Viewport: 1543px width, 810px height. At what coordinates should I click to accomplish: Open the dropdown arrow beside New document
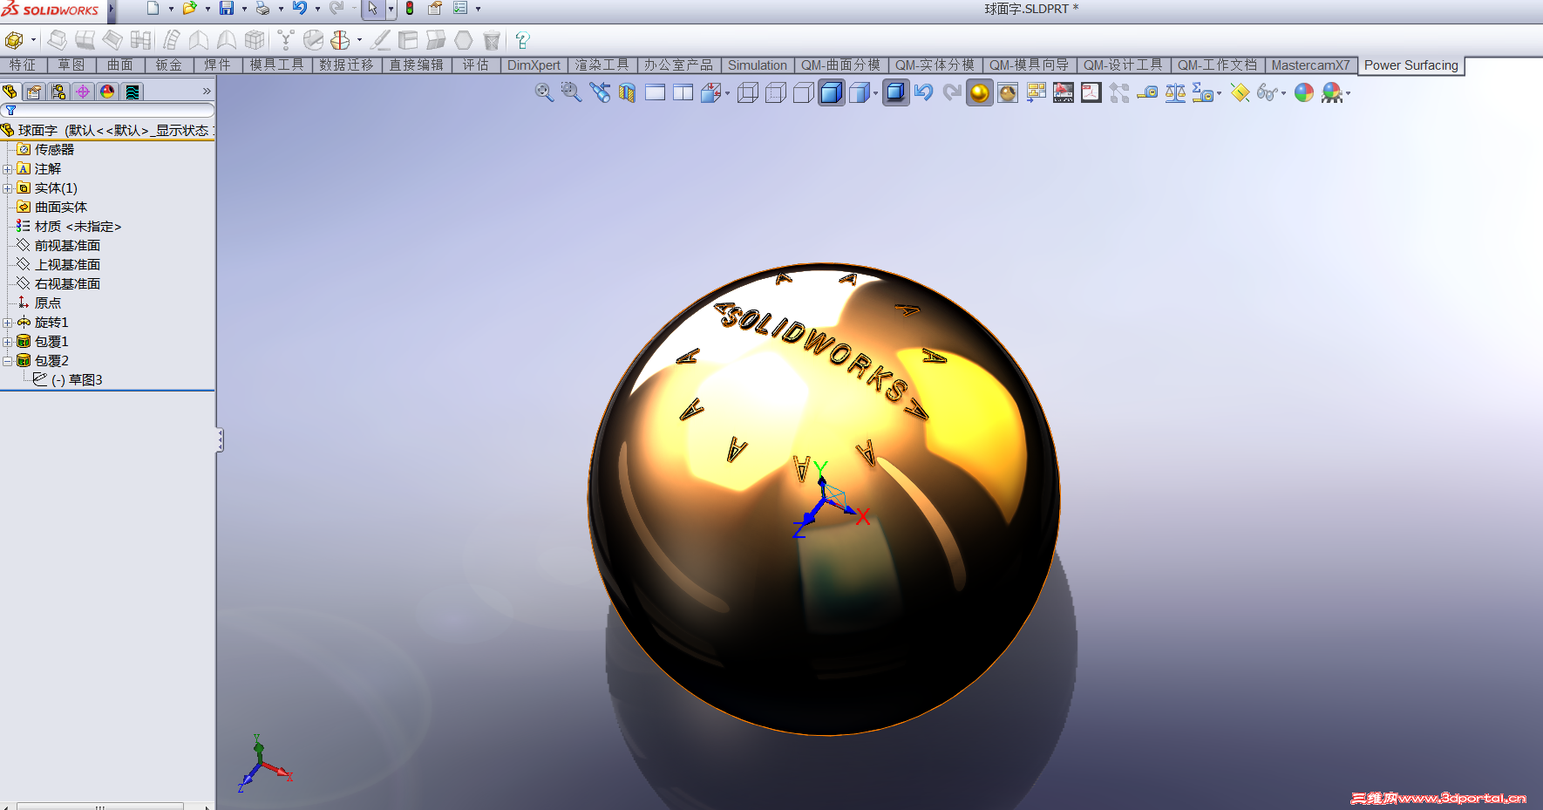171,9
